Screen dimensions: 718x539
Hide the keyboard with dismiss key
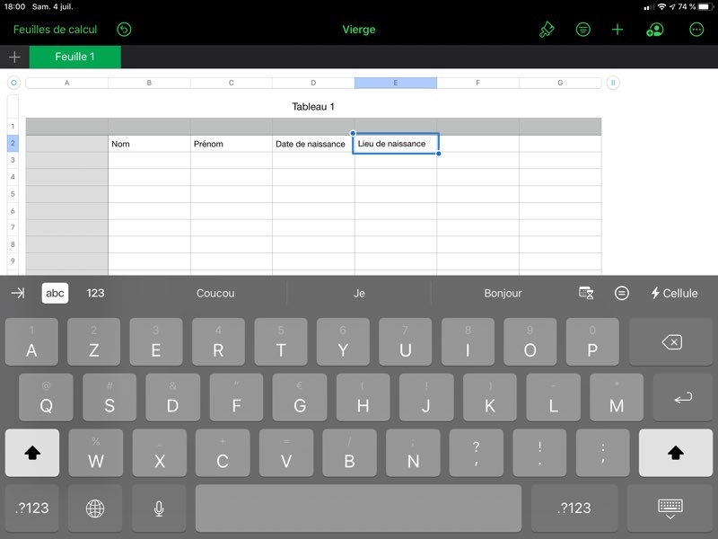point(670,508)
